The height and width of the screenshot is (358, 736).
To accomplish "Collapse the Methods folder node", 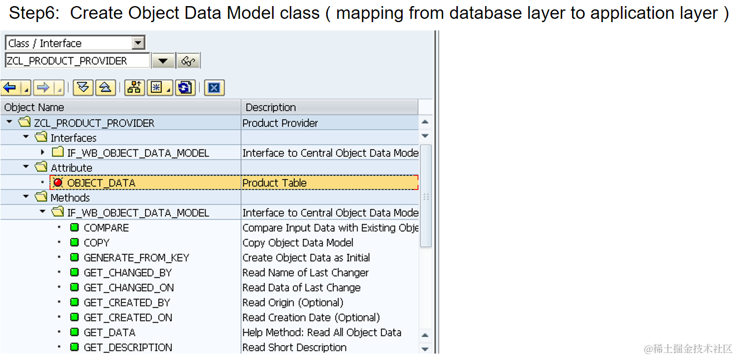I will pyautogui.click(x=26, y=197).
